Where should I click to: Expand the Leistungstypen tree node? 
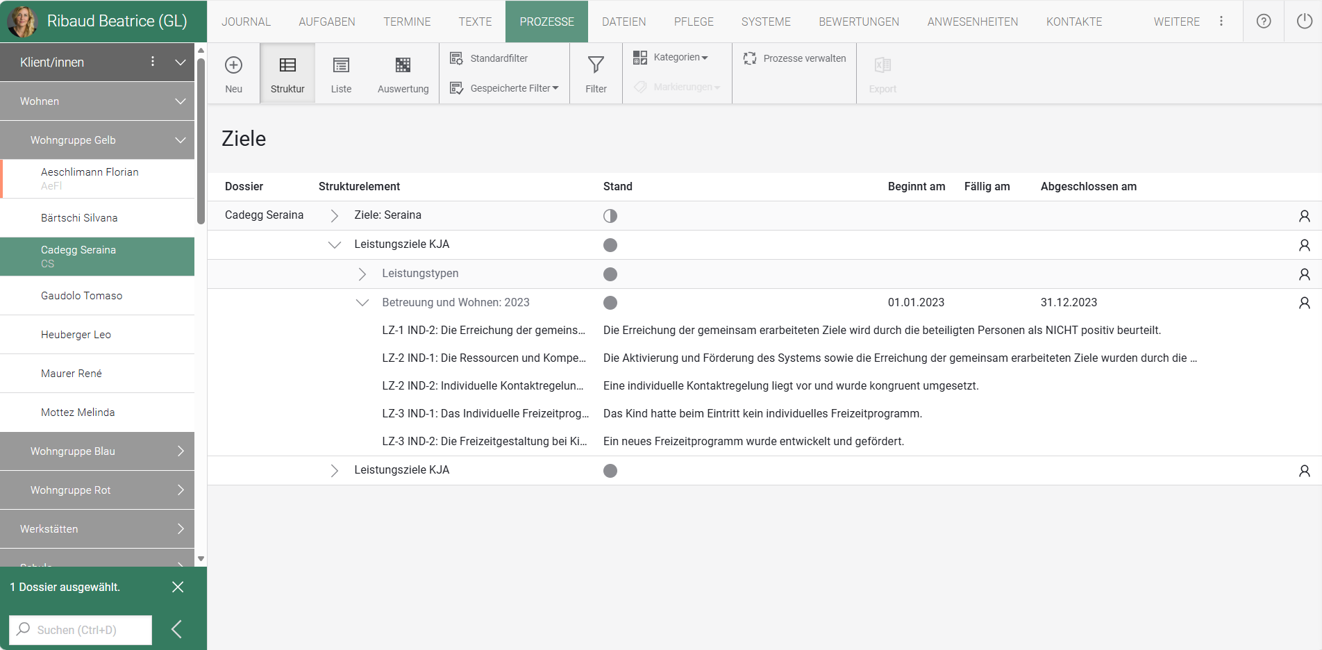tap(362, 274)
